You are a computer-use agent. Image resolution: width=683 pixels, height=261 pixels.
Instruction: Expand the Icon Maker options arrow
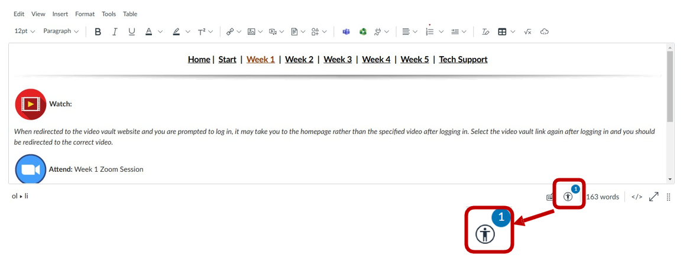tap(325, 32)
